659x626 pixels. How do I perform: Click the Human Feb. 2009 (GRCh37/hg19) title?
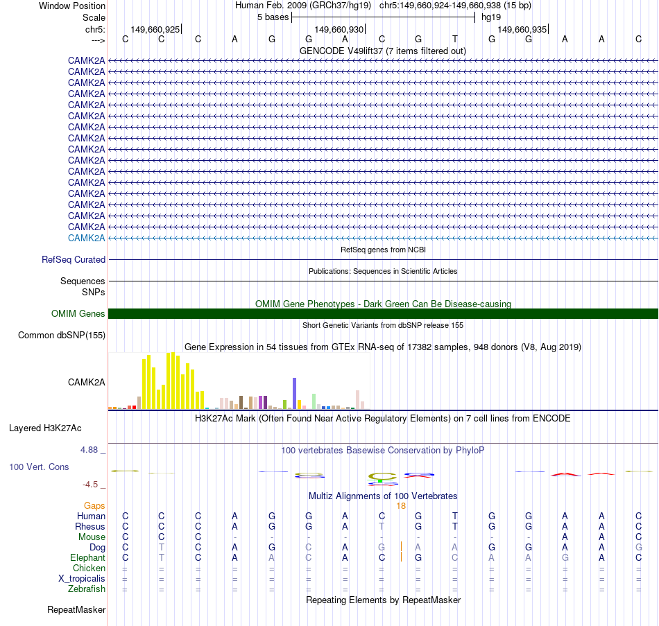click(x=303, y=6)
